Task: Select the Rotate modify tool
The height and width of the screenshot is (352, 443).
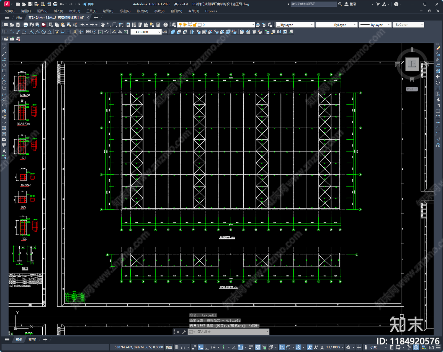Action: (x=438, y=82)
